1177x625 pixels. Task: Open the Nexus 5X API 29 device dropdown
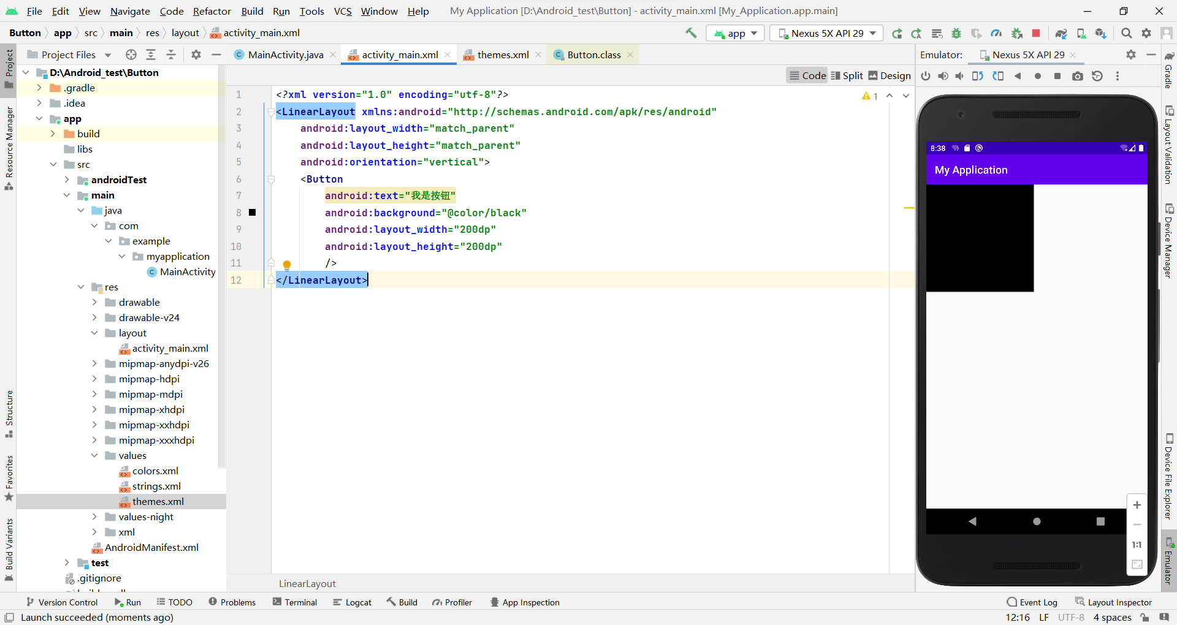point(826,33)
